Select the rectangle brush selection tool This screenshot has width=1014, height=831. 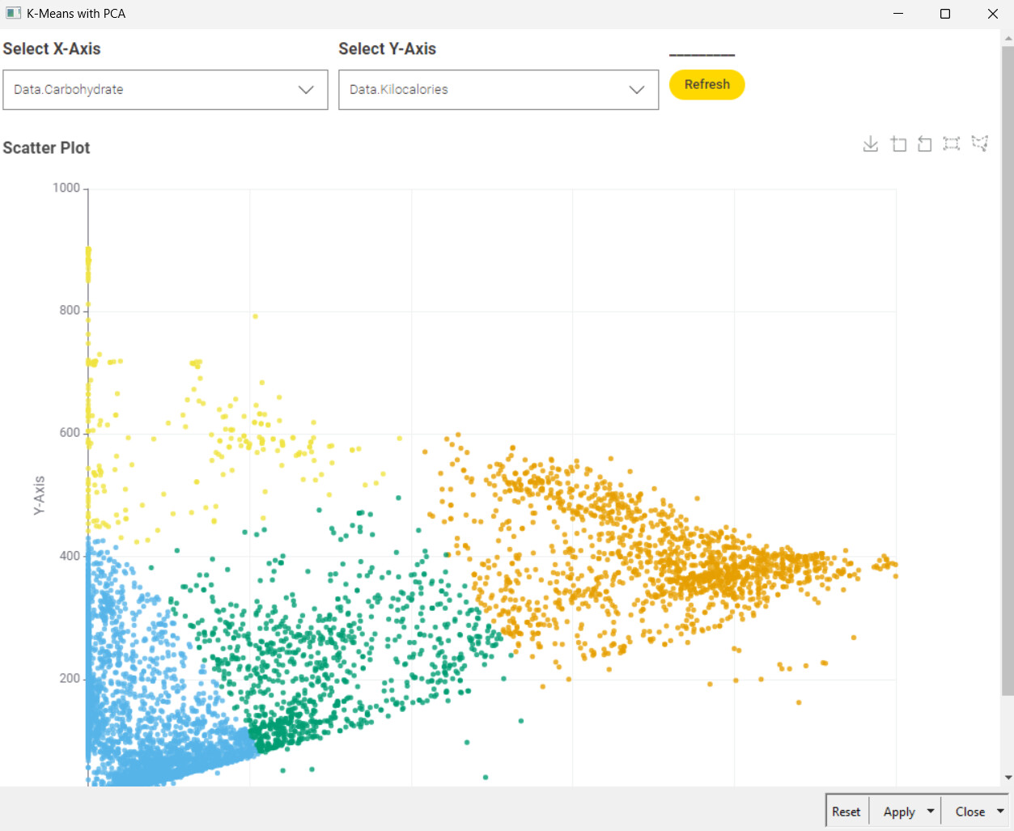coord(952,144)
